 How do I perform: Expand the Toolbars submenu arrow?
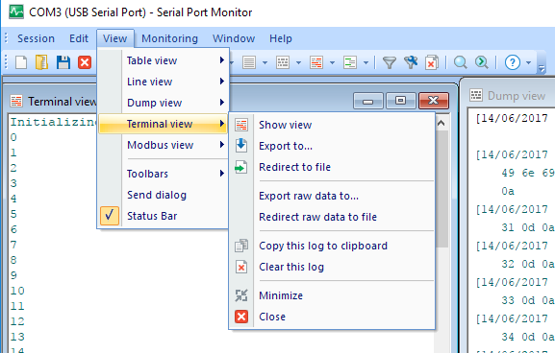pos(222,174)
